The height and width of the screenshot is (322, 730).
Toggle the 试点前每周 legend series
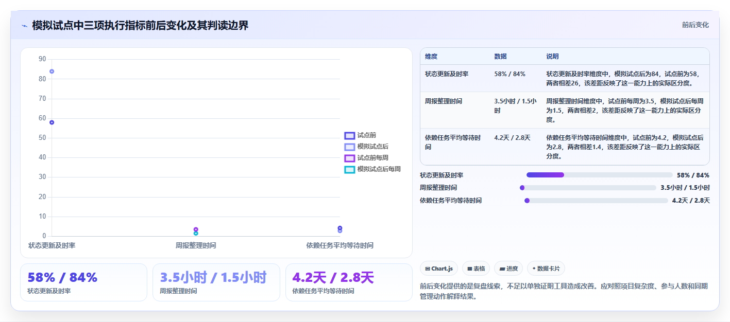point(367,158)
